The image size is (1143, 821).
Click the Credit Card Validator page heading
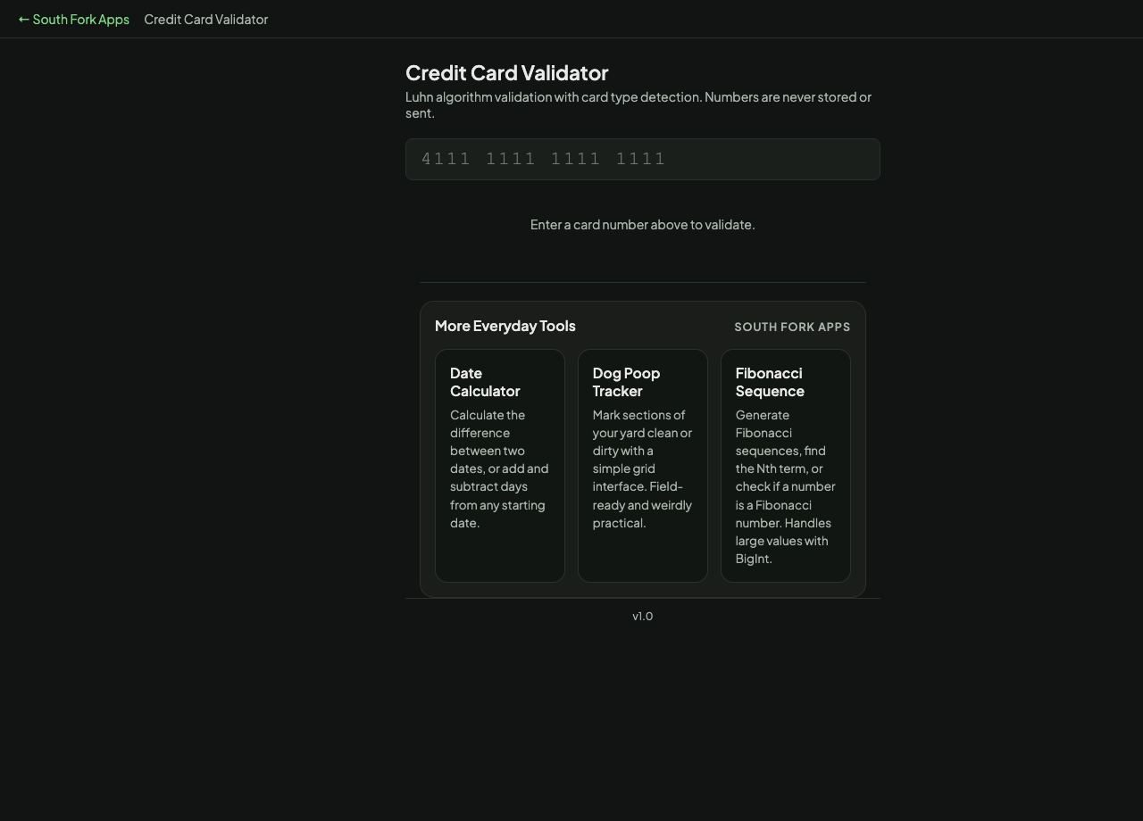[506, 72]
